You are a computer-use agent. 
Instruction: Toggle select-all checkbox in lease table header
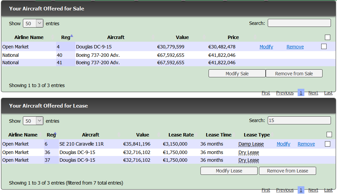pyautogui.click(x=329, y=135)
